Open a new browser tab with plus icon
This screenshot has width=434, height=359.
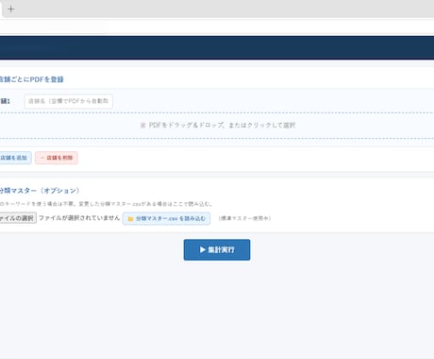(11, 9)
